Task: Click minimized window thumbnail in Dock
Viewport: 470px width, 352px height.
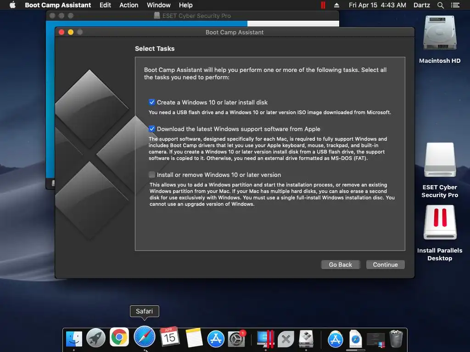Action: 376,340
